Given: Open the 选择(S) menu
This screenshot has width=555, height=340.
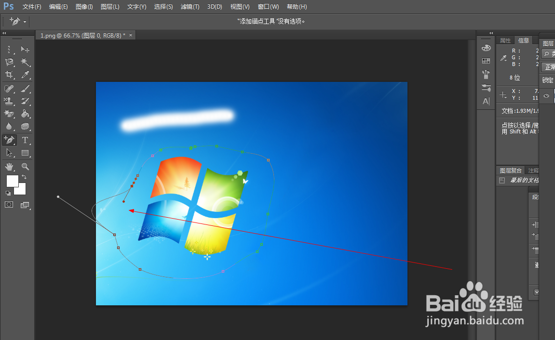Looking at the screenshot, I should 163,7.
